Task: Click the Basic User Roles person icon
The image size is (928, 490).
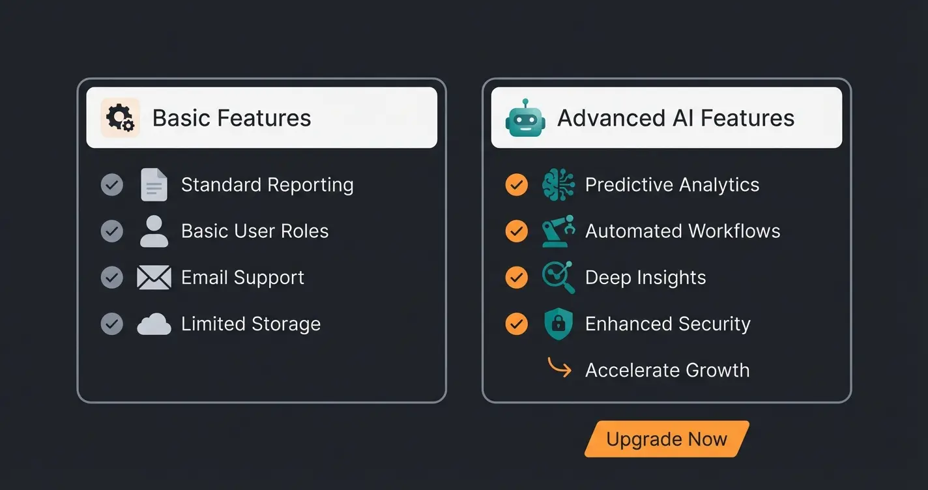Action: pyautogui.click(x=154, y=231)
